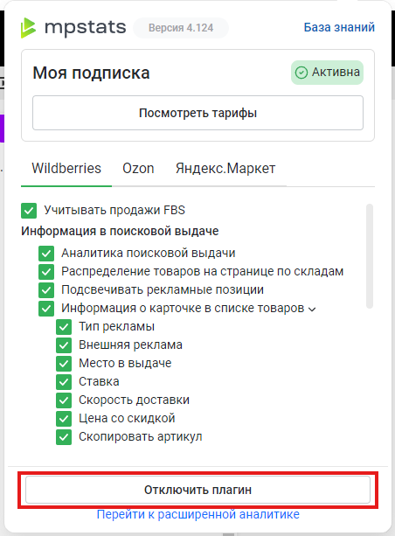This screenshot has width=395, height=536.
Task: Disable Распределение товаров на странице по складам
Action: pyautogui.click(x=46, y=272)
